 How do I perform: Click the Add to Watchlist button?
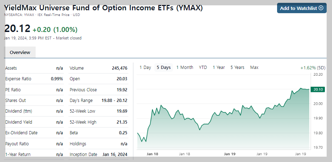302,8
